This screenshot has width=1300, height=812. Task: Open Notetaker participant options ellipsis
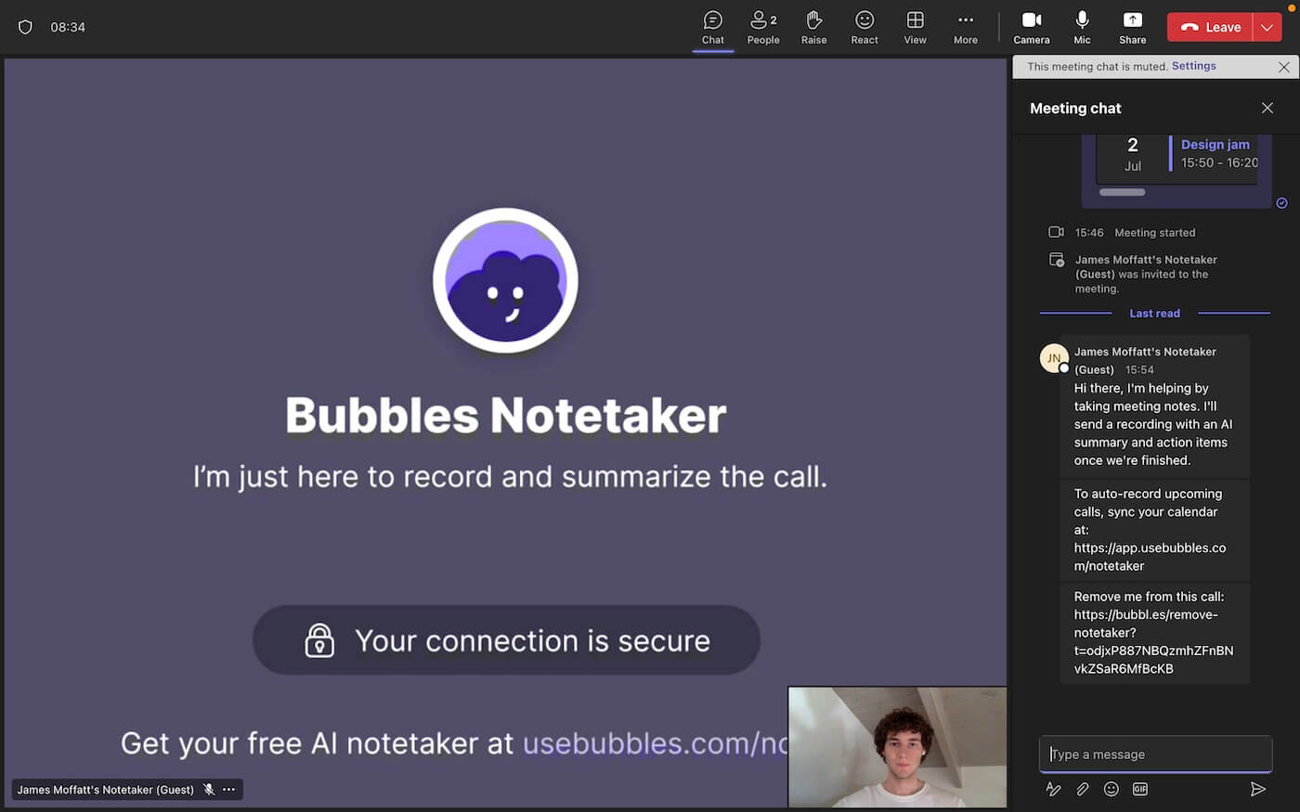228,790
